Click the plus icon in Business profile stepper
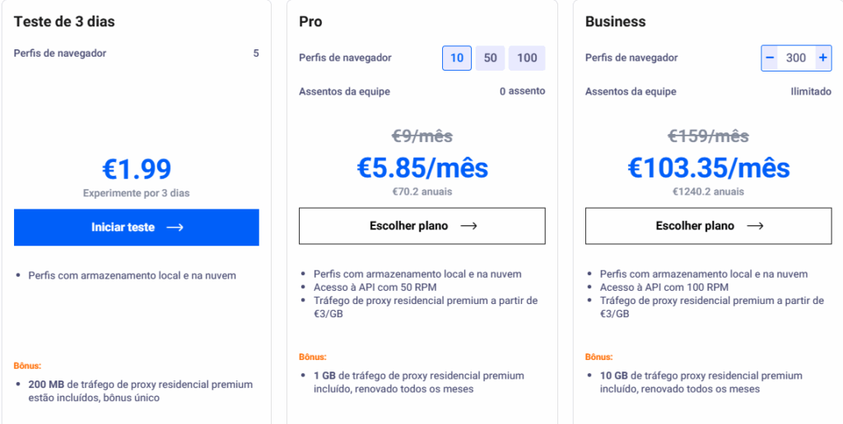This screenshot has height=424, width=843. click(x=823, y=58)
